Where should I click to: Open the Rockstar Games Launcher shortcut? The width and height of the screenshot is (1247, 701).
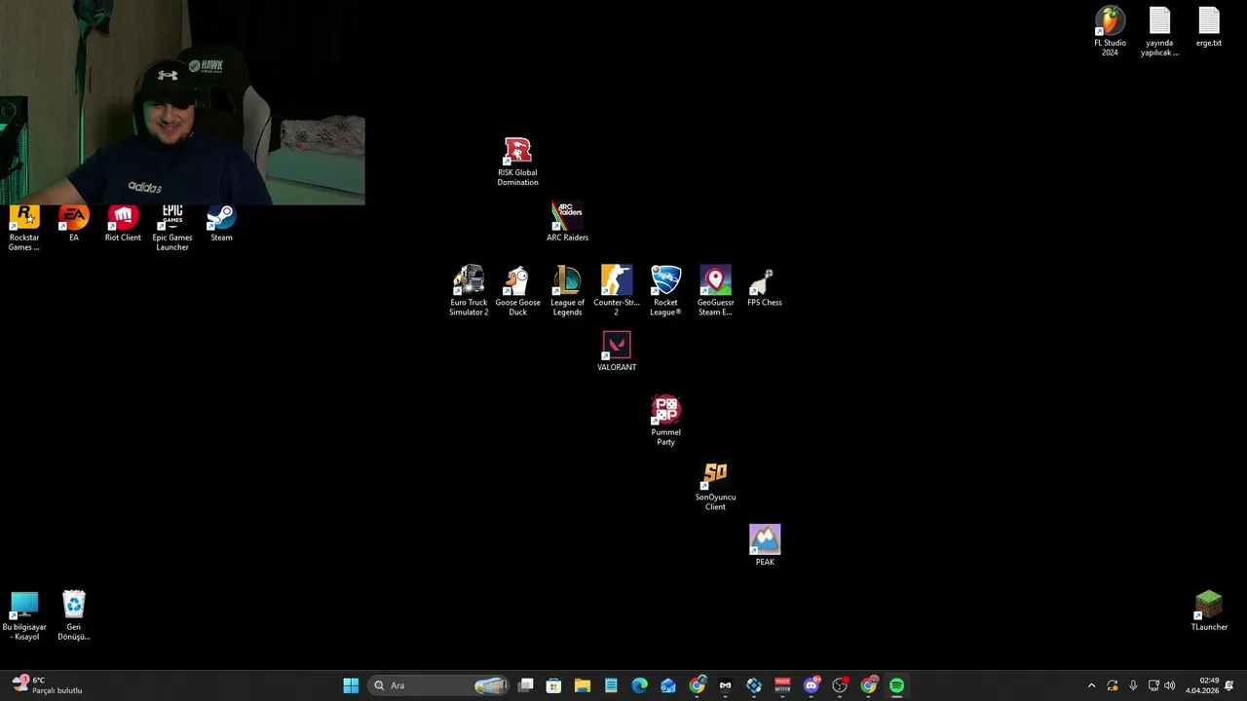click(24, 228)
